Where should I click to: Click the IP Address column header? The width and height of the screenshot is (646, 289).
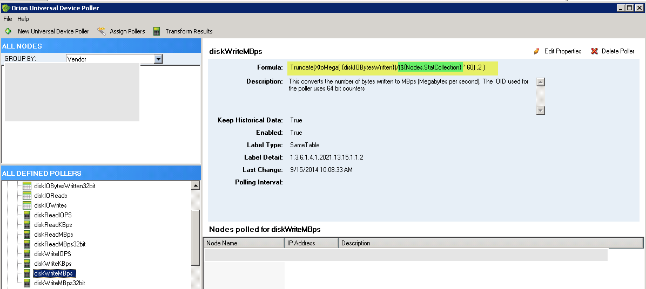pos(311,243)
